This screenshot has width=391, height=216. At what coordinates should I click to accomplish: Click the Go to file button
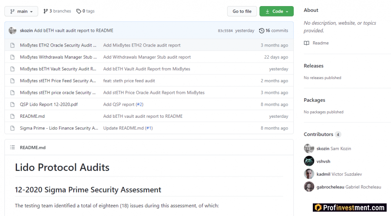[x=242, y=11]
